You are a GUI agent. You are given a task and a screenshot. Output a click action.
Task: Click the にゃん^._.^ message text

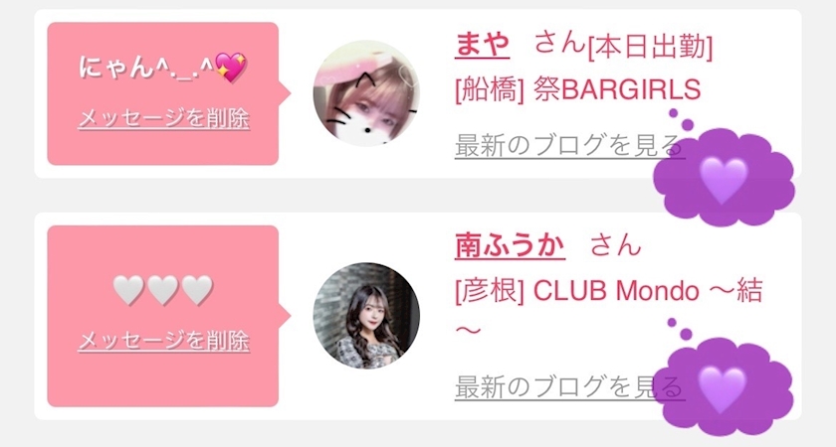click(x=146, y=68)
